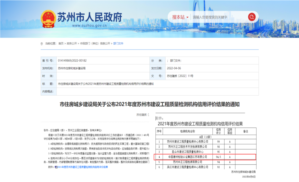This screenshot has width=299, height=182.
Task: Open the 2021年度 credit evaluation results attachment link
Action: (x=83, y=167)
